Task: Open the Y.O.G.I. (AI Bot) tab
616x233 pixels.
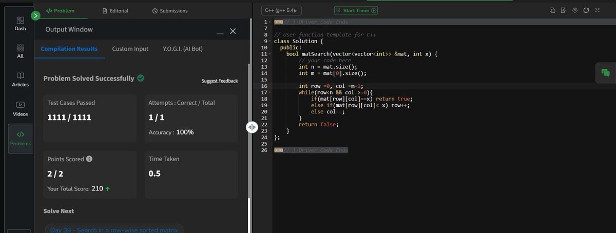Action: coord(183,49)
